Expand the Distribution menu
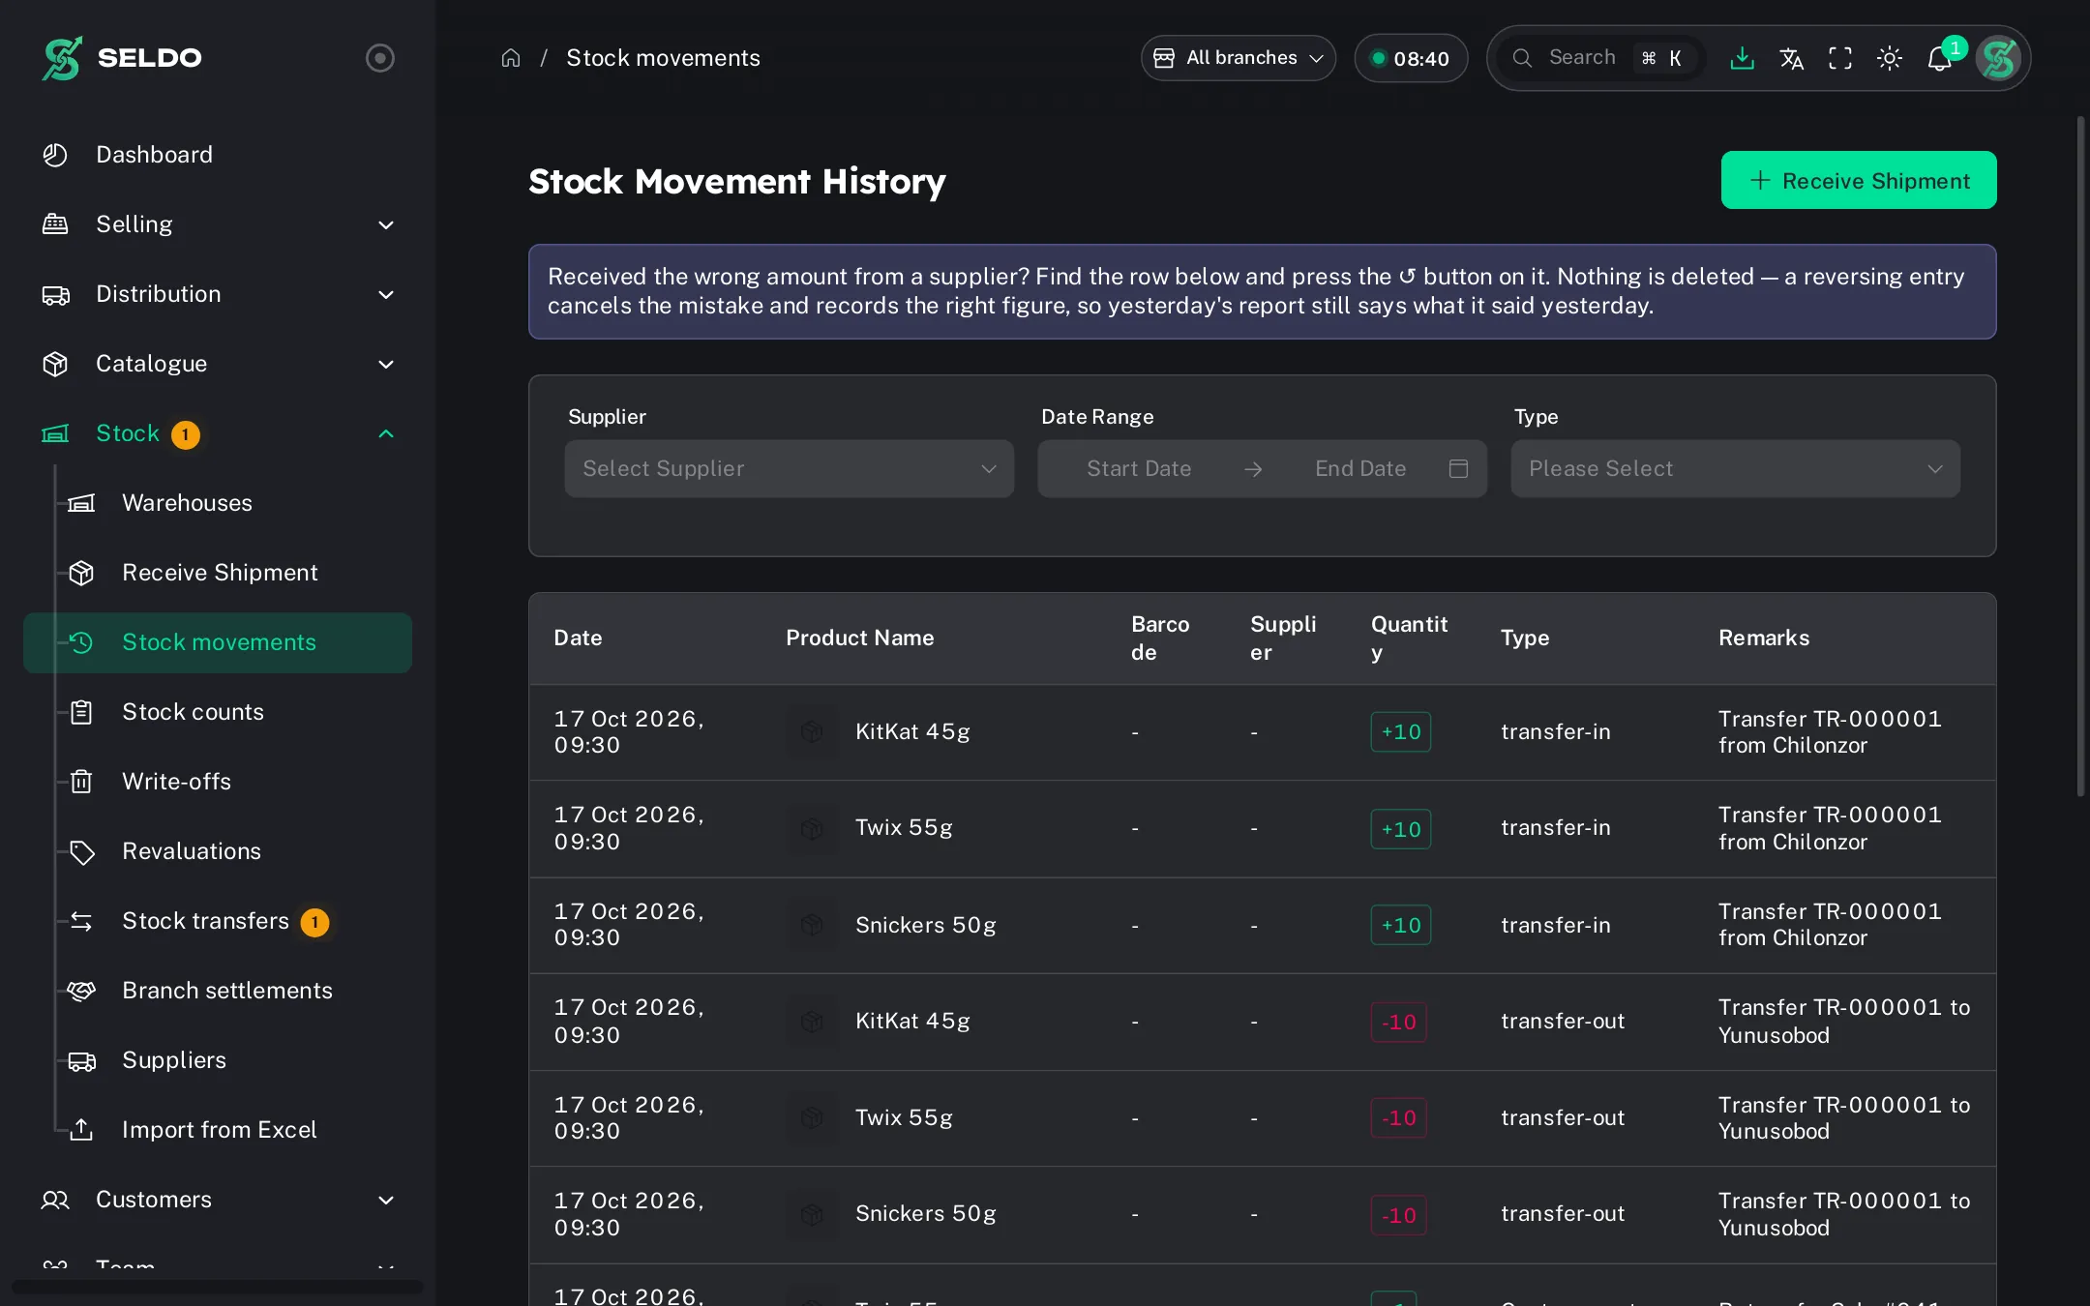Viewport: 2090px width, 1306px height. (218, 294)
